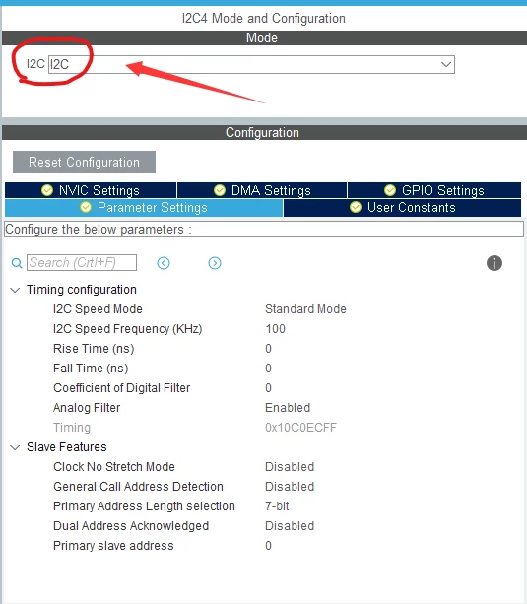The height and width of the screenshot is (604, 527).
Task: Edit I2C Speed Frequency value 100
Action: pyautogui.click(x=275, y=328)
